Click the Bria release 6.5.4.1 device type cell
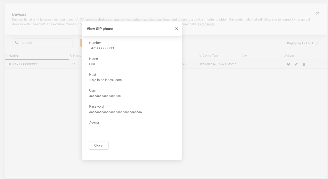The image size is (328, 179). [218, 64]
